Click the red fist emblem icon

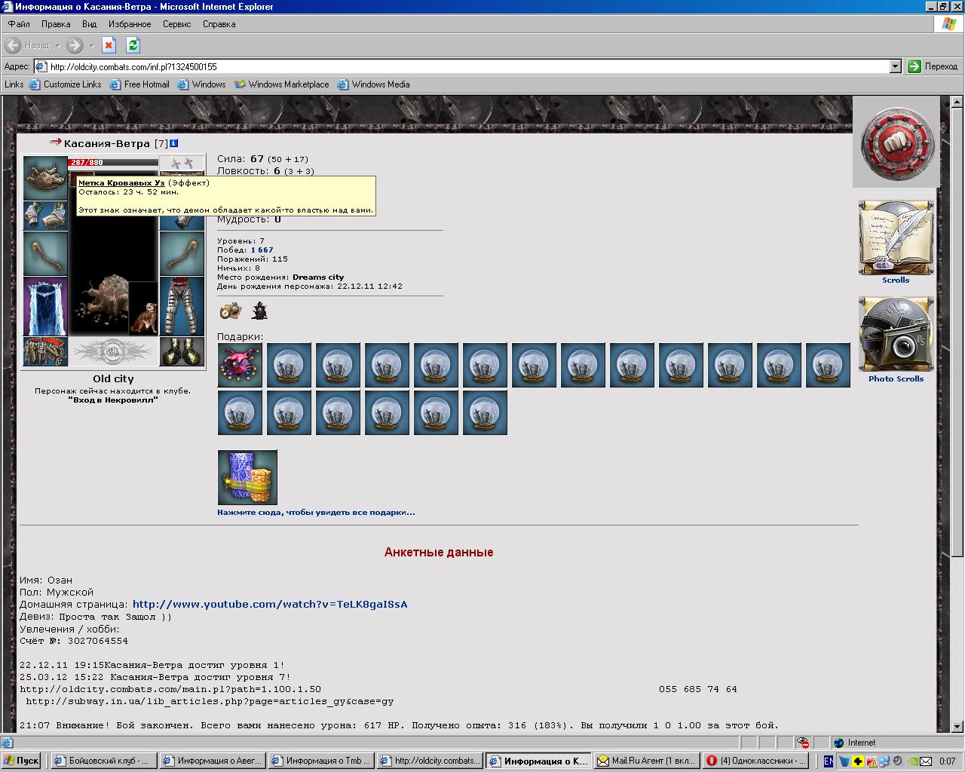(896, 142)
